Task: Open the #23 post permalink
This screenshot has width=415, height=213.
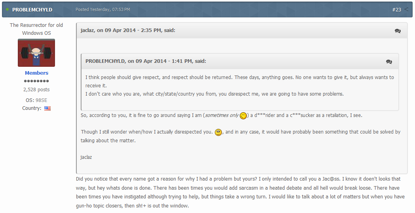Action: (396, 9)
